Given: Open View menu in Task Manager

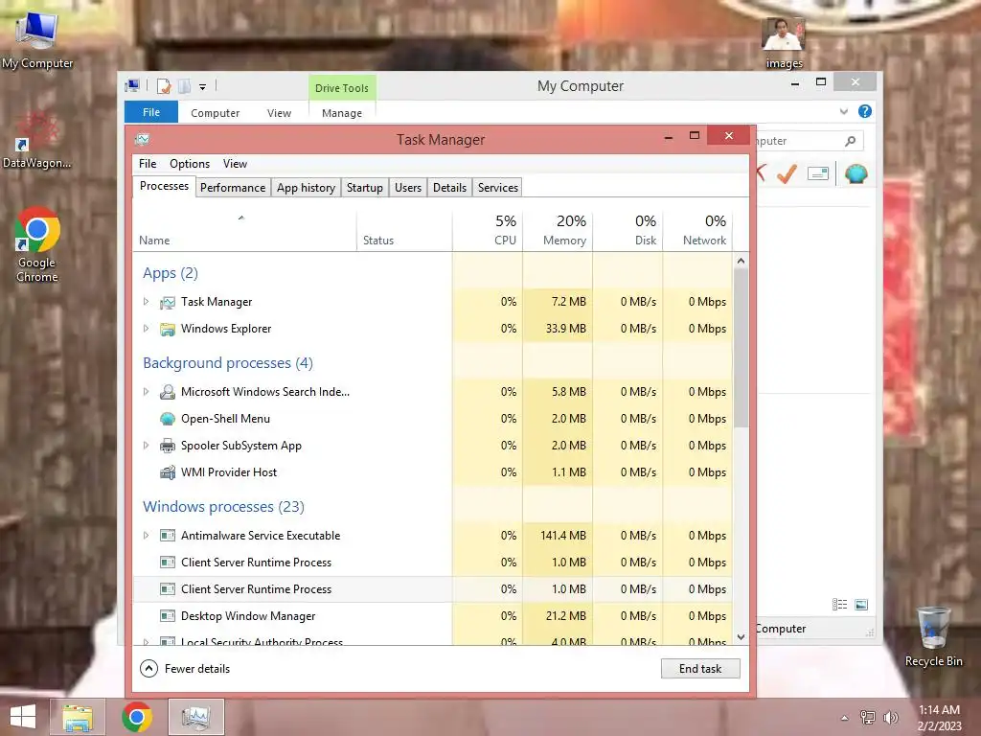Looking at the screenshot, I should click(x=235, y=164).
